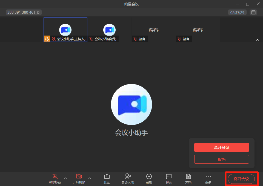Start recording with 录制
Viewport: 263px width, 186px height.
pyautogui.click(x=149, y=179)
